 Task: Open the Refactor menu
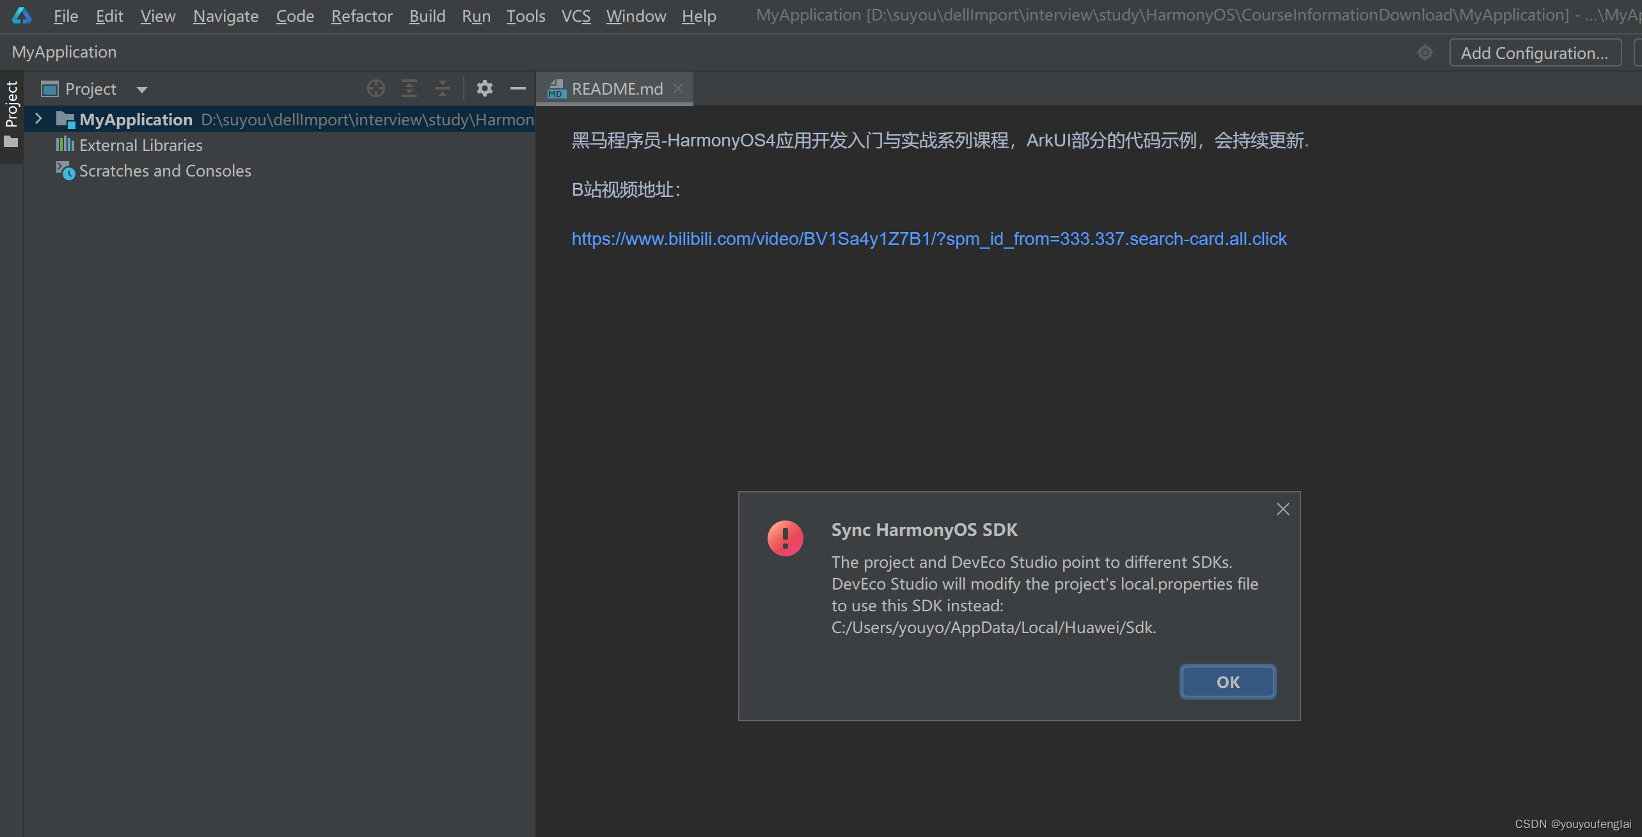pyautogui.click(x=362, y=16)
